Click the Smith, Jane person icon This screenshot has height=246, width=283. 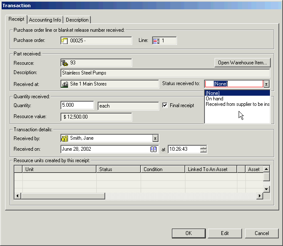(65, 138)
